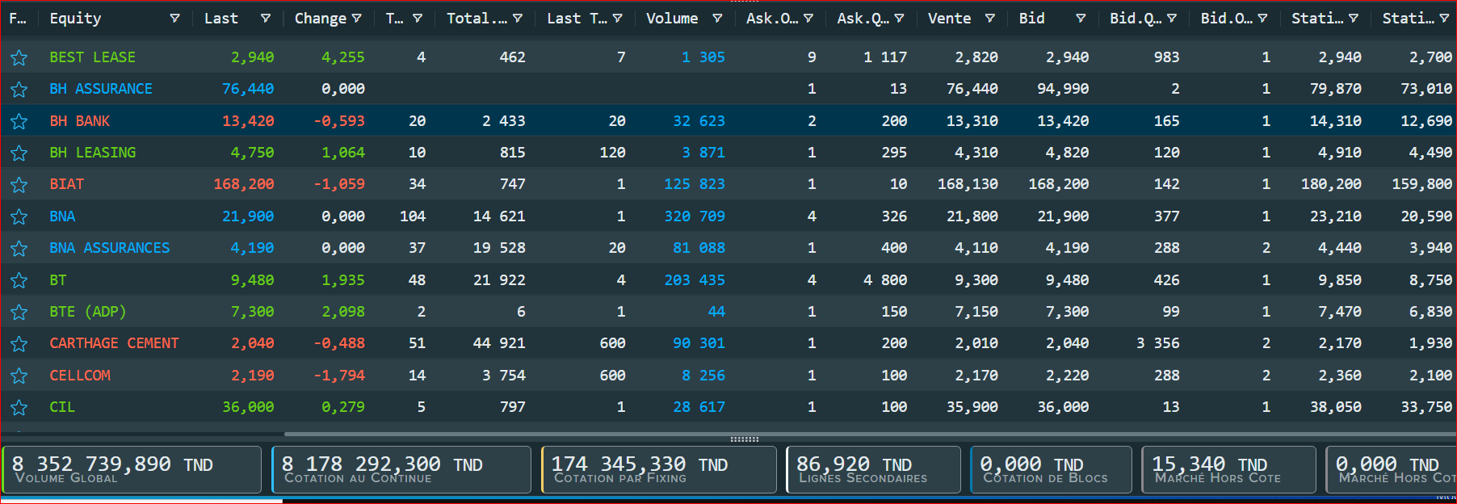1457x504 pixels.
Task: Star the CIL equity row
Action: point(19,408)
